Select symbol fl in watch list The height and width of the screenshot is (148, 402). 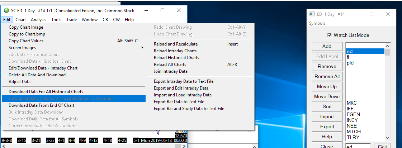[x=365, y=57]
